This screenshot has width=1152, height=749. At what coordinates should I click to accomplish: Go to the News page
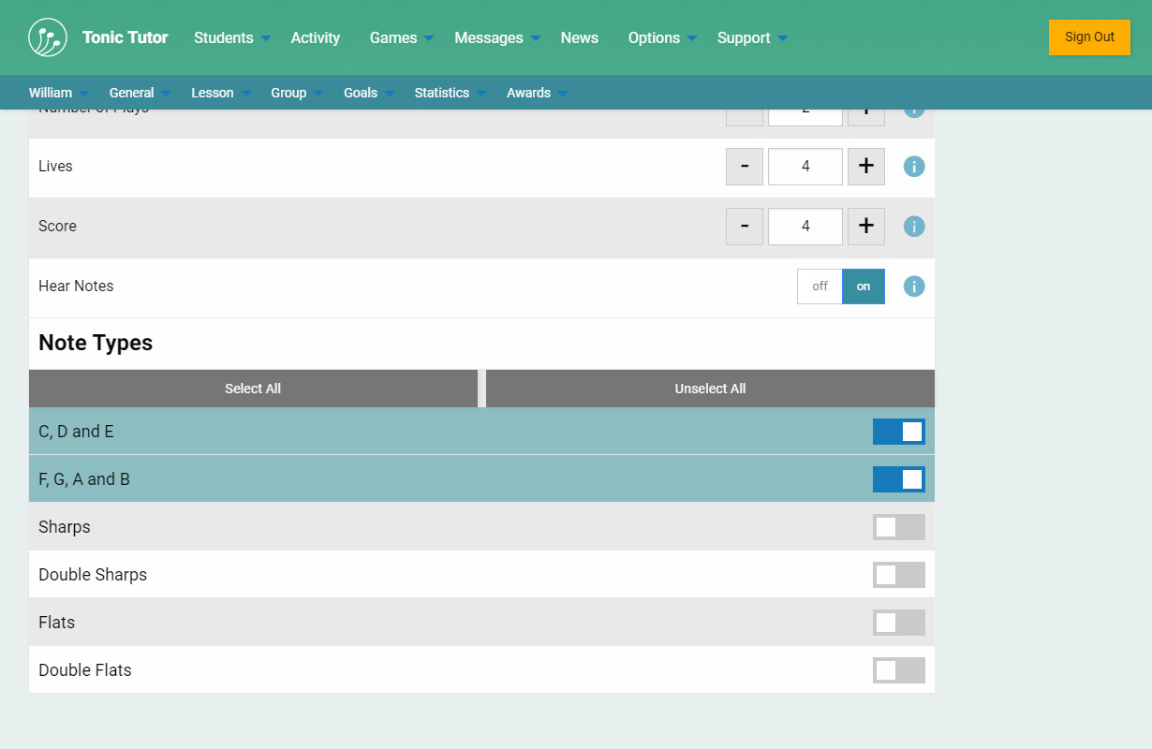click(579, 37)
